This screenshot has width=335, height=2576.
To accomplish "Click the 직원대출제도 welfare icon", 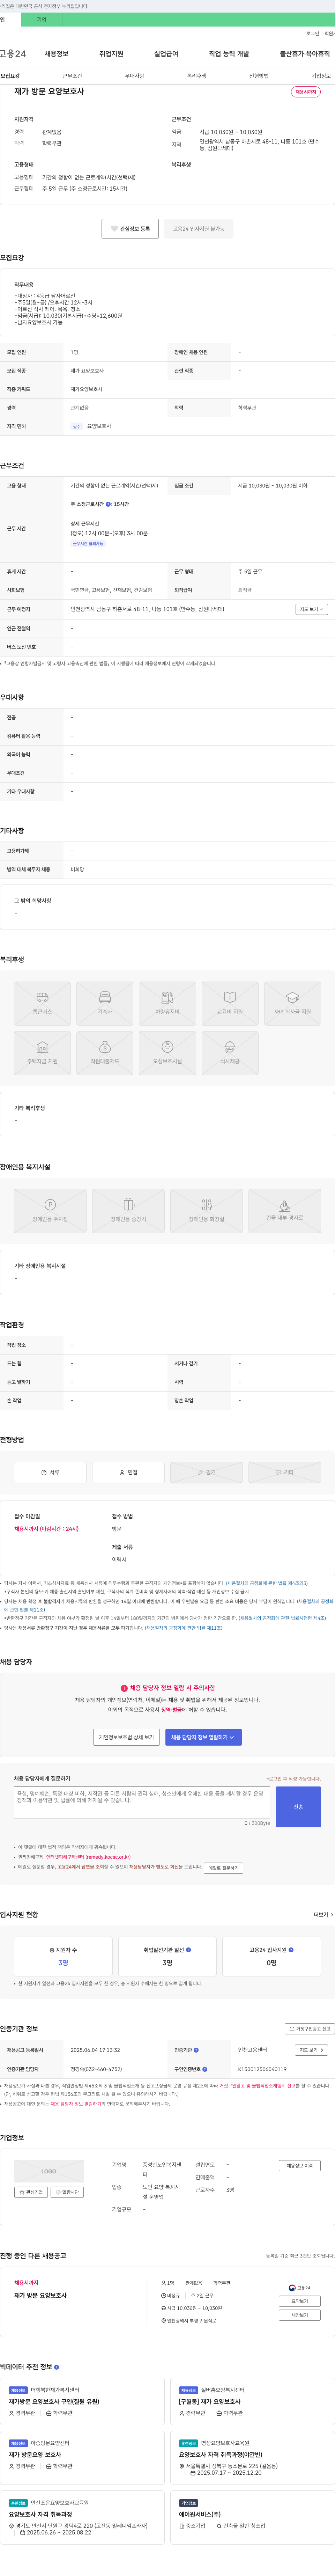I will [105, 1053].
